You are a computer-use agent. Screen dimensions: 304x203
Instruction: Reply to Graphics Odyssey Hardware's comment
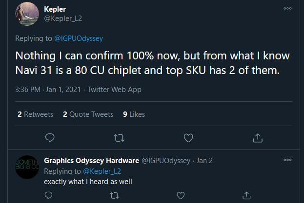pyautogui.click(x=49, y=195)
